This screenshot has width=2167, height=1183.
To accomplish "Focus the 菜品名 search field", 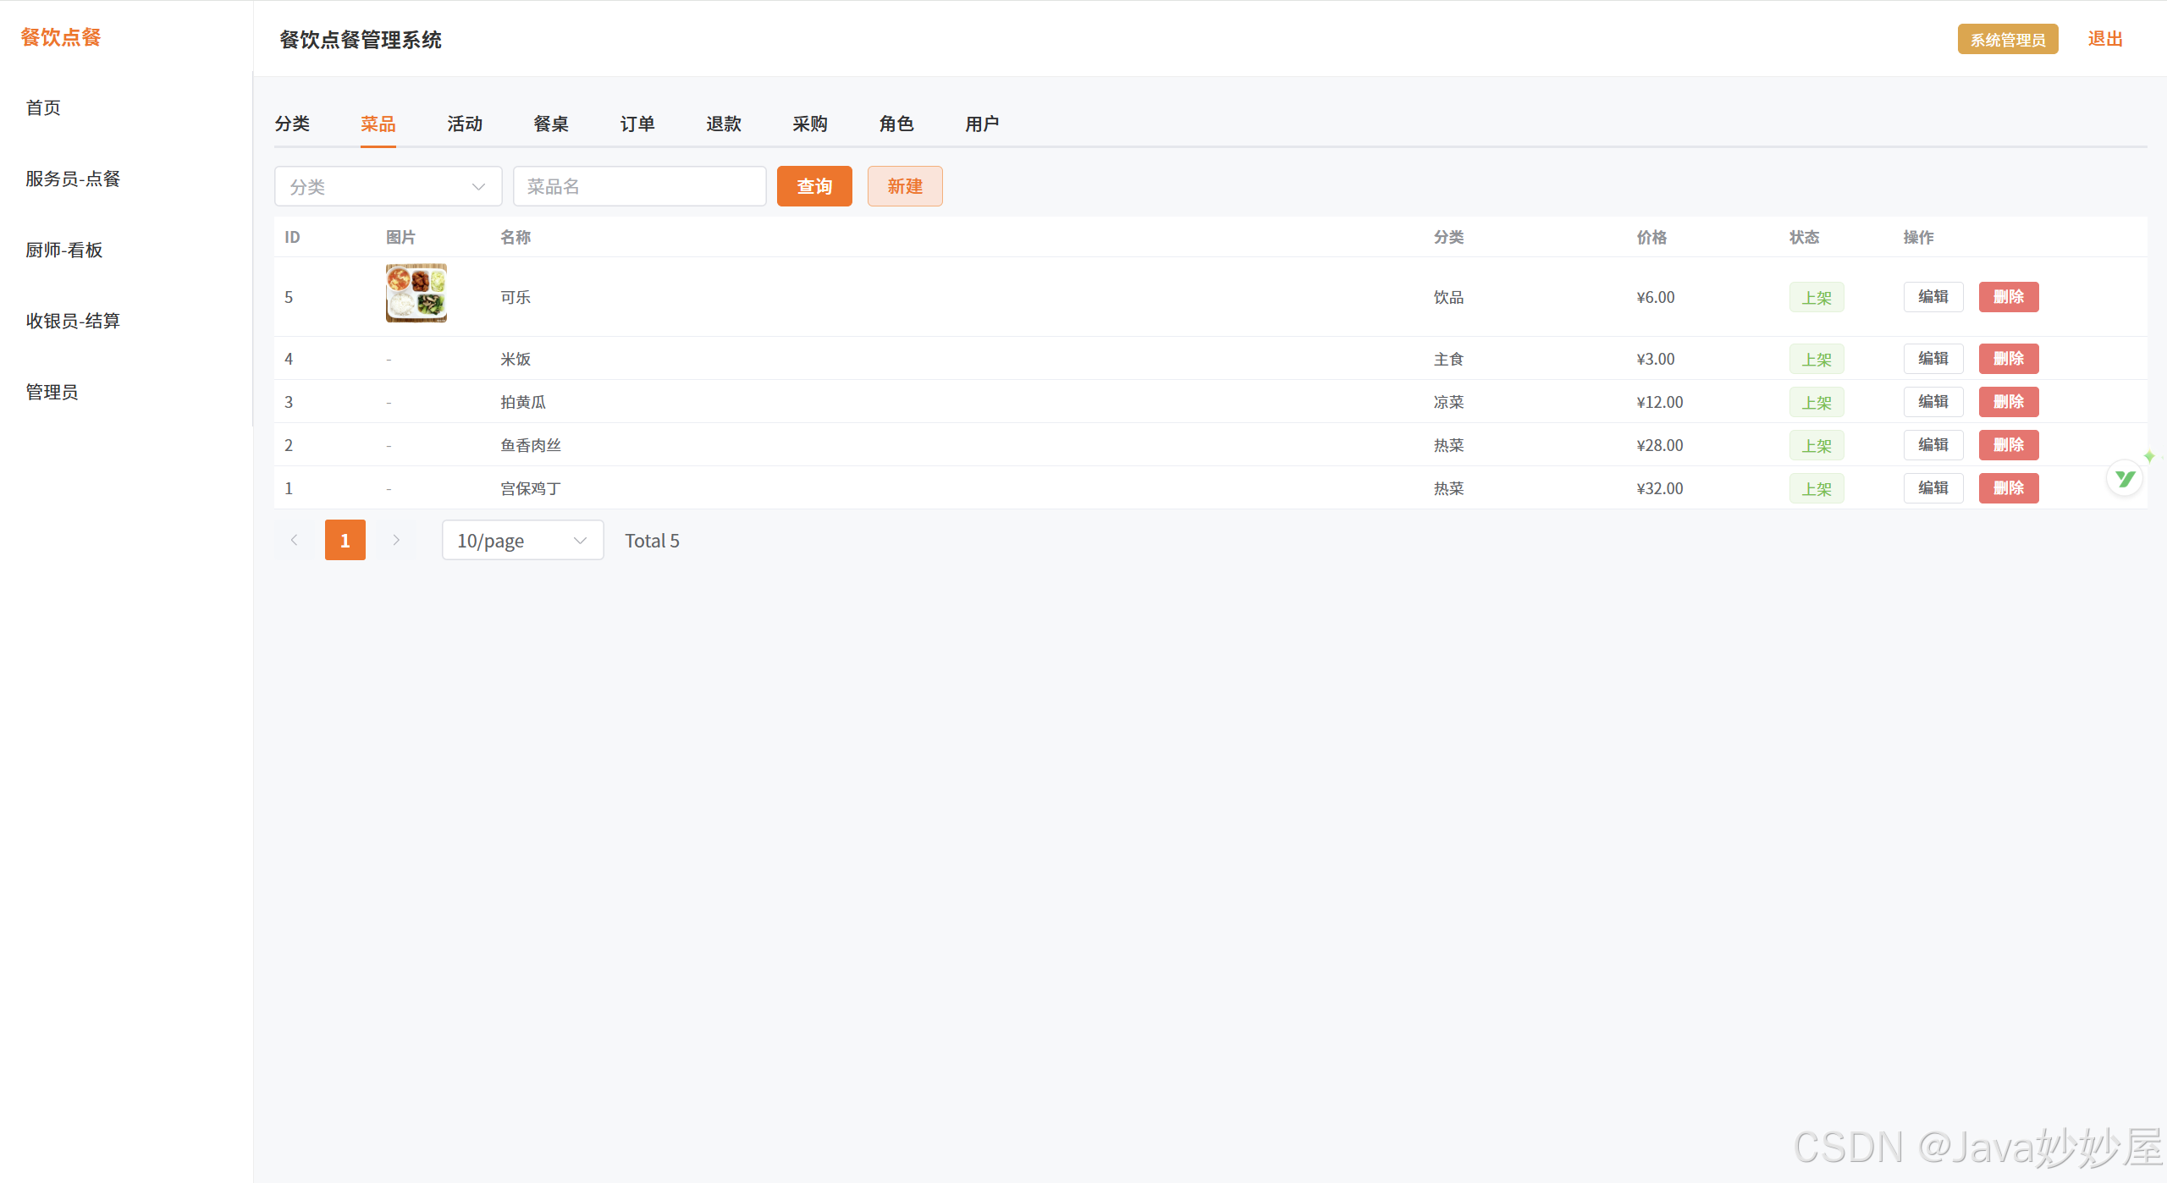I will click(638, 186).
